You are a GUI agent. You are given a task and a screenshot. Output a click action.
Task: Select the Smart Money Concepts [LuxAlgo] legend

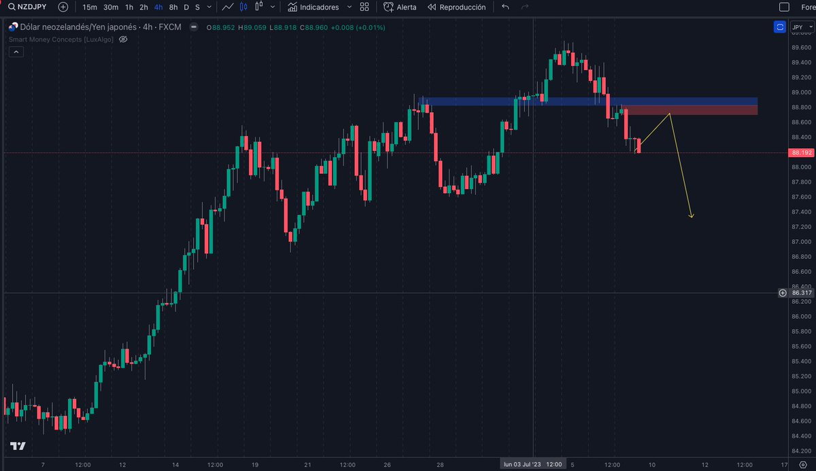[x=62, y=39]
